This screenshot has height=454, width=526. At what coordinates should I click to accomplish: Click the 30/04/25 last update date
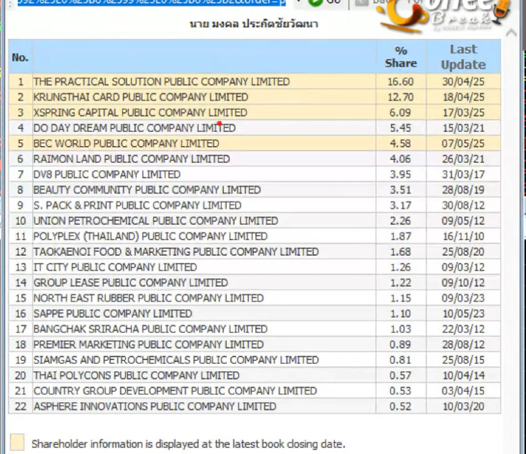(463, 82)
